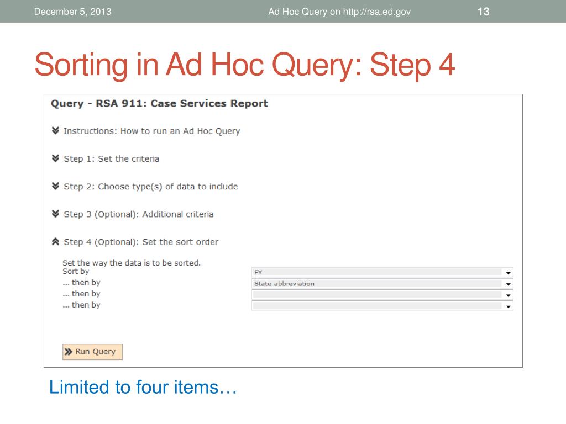Expand Step 1 chevron icon

tap(55, 158)
